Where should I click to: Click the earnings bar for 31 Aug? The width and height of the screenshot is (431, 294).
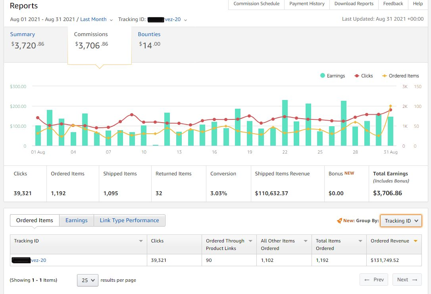pyautogui.click(x=390, y=131)
